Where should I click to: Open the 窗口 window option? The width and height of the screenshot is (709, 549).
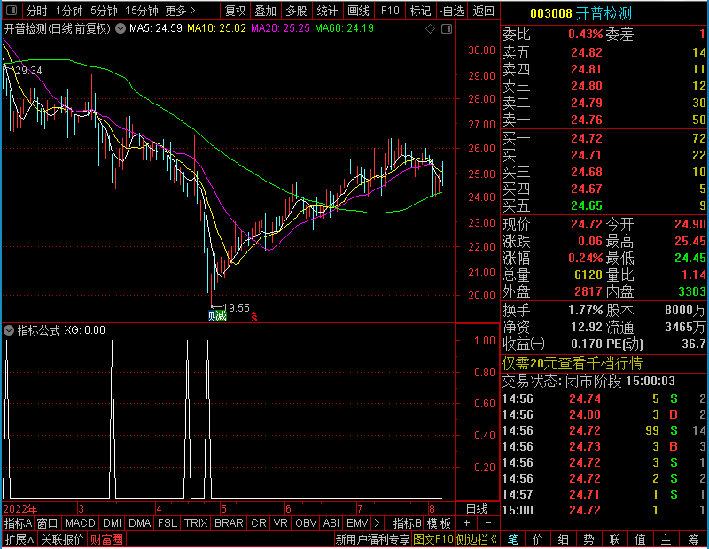pyautogui.click(x=48, y=523)
